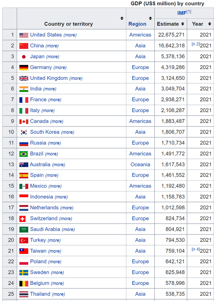Open the Australia country link
Viewport: 214px width, 301px height.
pos(40,165)
